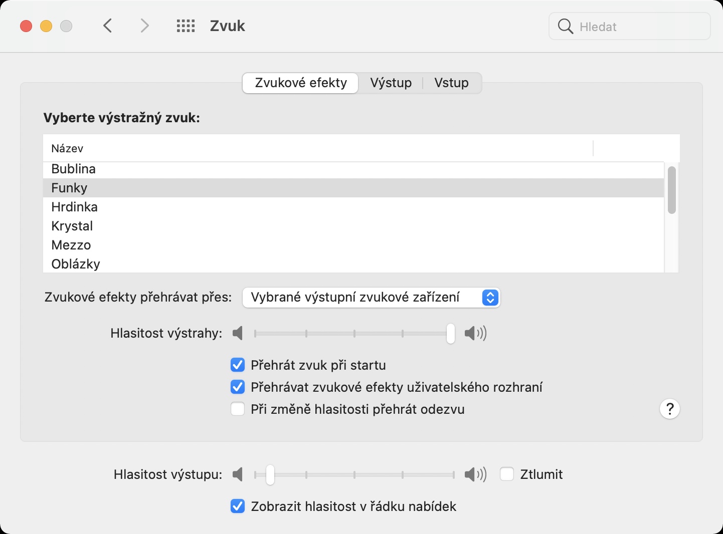Disable 'Přehrát zvuk při startu' checkbox

tap(238, 365)
